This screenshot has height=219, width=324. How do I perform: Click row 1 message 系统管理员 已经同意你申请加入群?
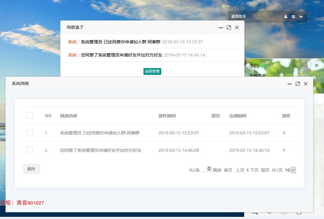pos(100,133)
